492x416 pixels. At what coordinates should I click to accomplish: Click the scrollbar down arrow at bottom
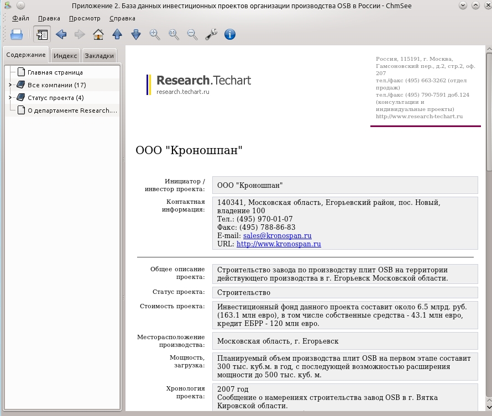coord(489,408)
